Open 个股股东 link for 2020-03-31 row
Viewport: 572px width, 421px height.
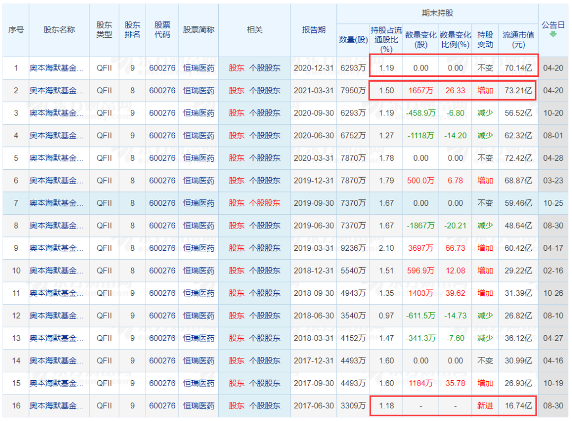click(x=265, y=158)
